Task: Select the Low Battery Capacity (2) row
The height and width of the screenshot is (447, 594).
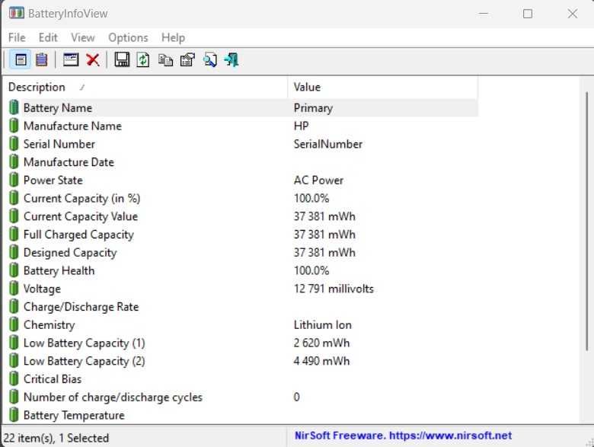Action: click(242, 361)
